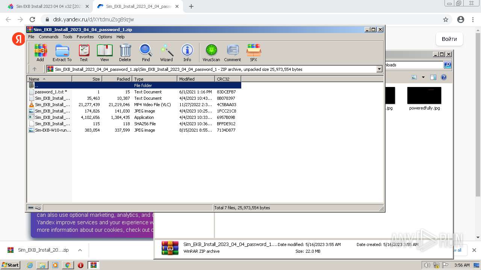This screenshot has width=481, height=270.
Task: Select the parent folder '..' row
Action: 134,85
